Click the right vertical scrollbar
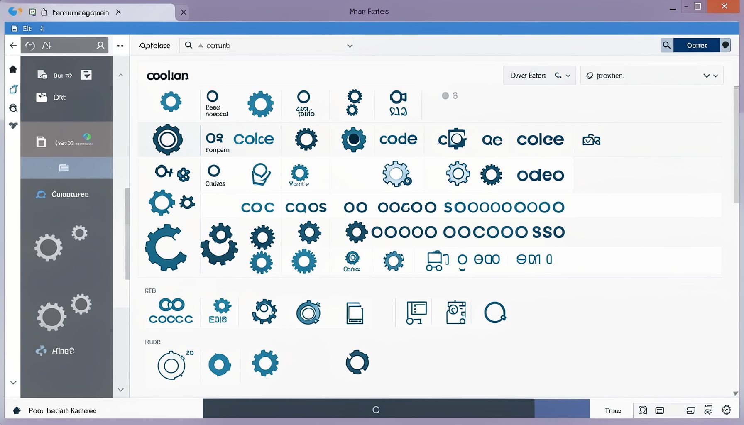The width and height of the screenshot is (744, 425). pos(736,144)
